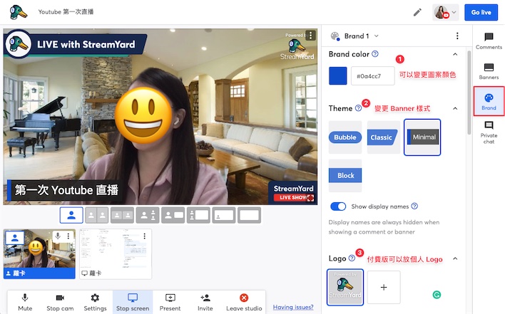The image size is (505, 314).
Task: Click the right panel scrollbar
Action: click(469, 93)
